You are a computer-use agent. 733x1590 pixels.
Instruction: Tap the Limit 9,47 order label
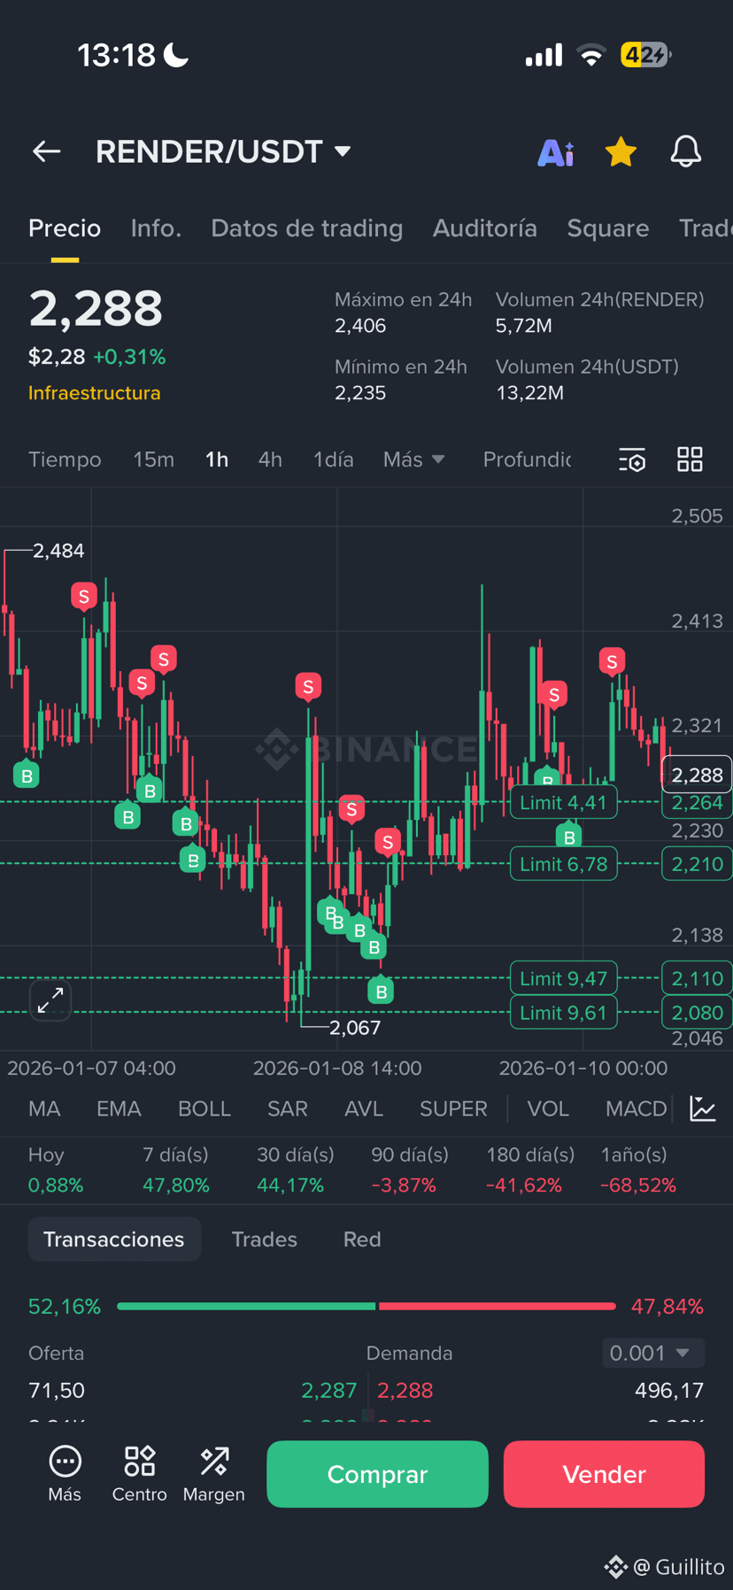click(563, 978)
